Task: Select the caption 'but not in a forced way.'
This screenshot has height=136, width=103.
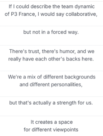Action: coord(51,32)
